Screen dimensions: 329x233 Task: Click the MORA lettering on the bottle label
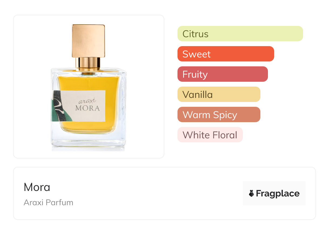(88, 108)
